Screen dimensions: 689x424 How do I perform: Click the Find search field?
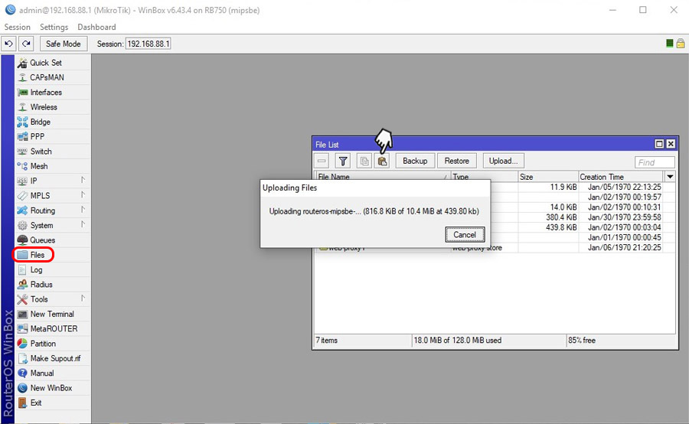tap(655, 162)
